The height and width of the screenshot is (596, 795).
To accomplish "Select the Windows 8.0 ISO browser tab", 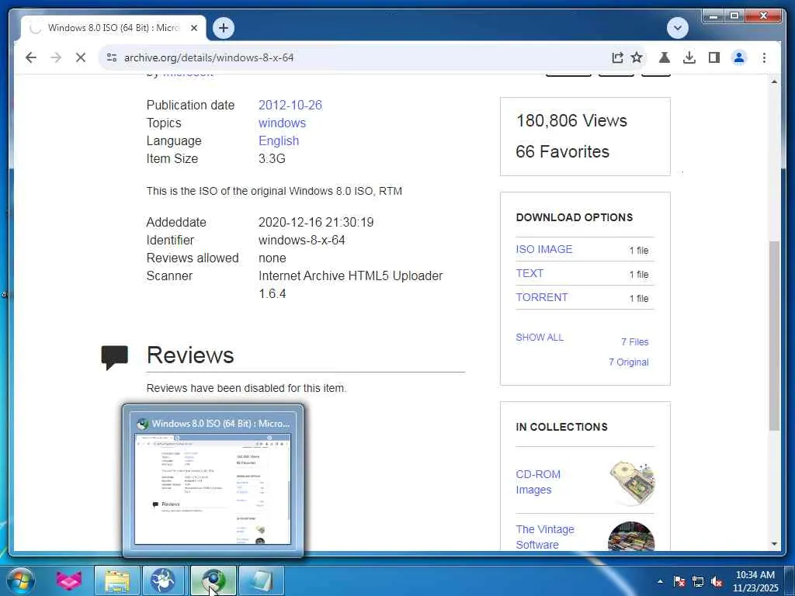I will [x=113, y=28].
